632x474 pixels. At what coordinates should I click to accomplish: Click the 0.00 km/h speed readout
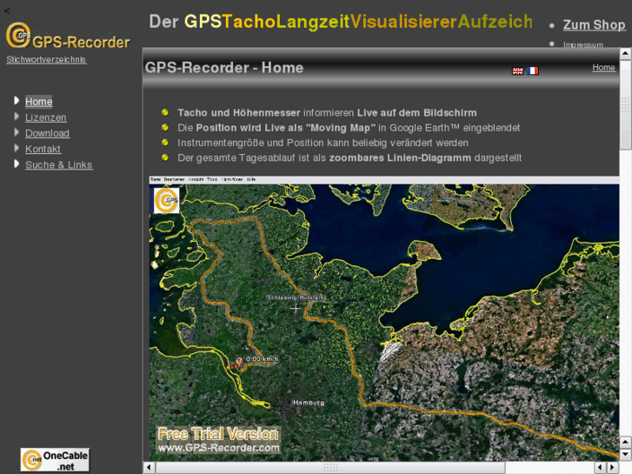tap(262, 358)
